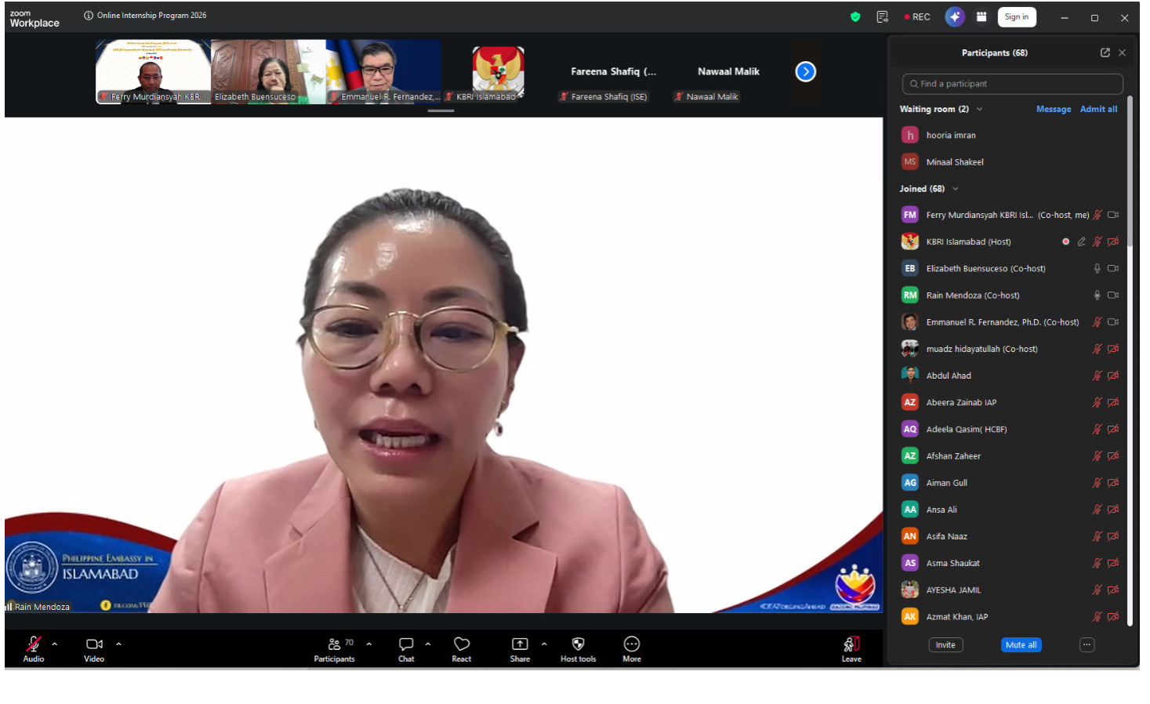This screenshot has width=1150, height=704.
Task: Click the More options ellipsis in toolbar
Action: click(x=632, y=644)
